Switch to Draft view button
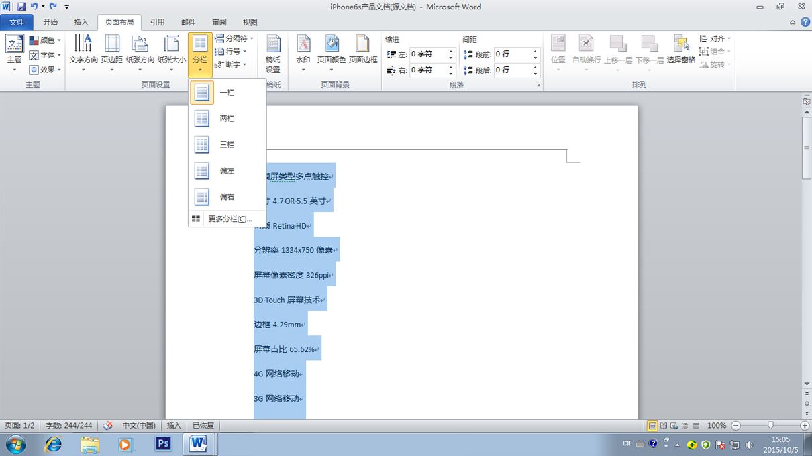The height and width of the screenshot is (456, 812). tap(696, 426)
